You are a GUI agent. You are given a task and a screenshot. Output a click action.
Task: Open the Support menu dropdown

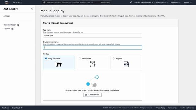point(187,2)
